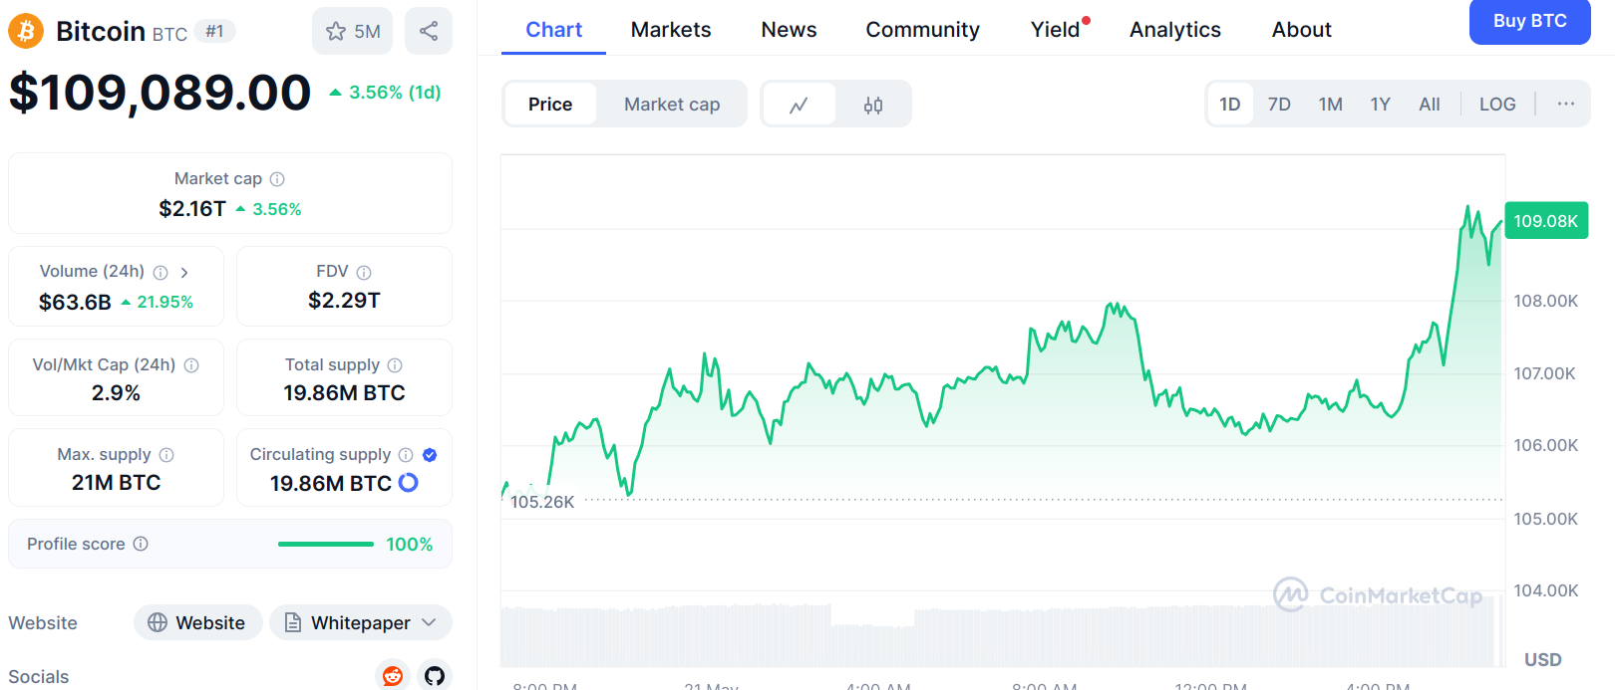Screen dimensions: 1615x690
Task: Set chart range to 1M
Action: (1331, 104)
